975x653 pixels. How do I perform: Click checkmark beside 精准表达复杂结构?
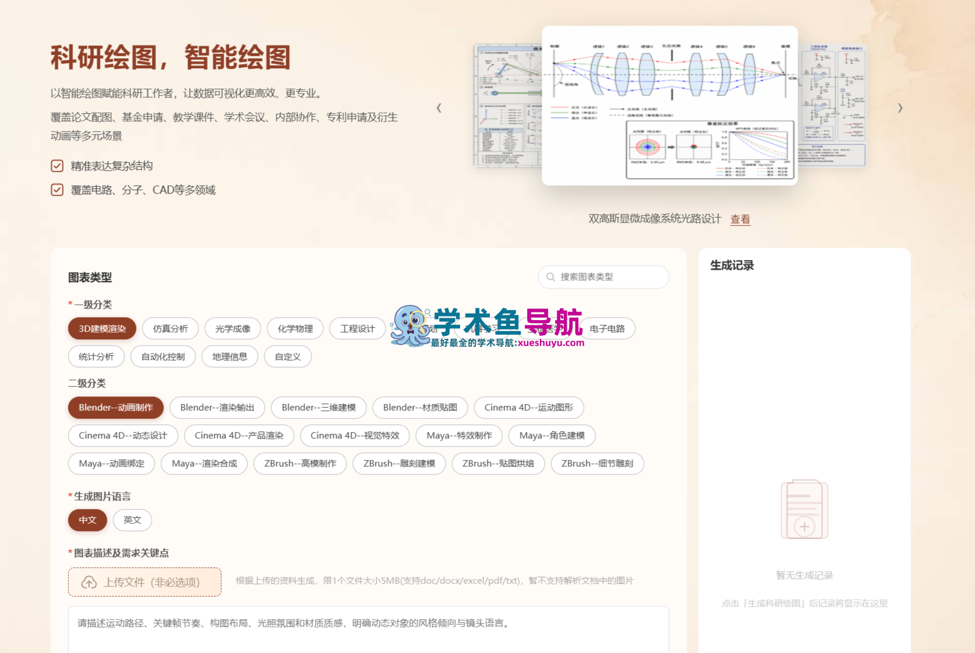[57, 166]
